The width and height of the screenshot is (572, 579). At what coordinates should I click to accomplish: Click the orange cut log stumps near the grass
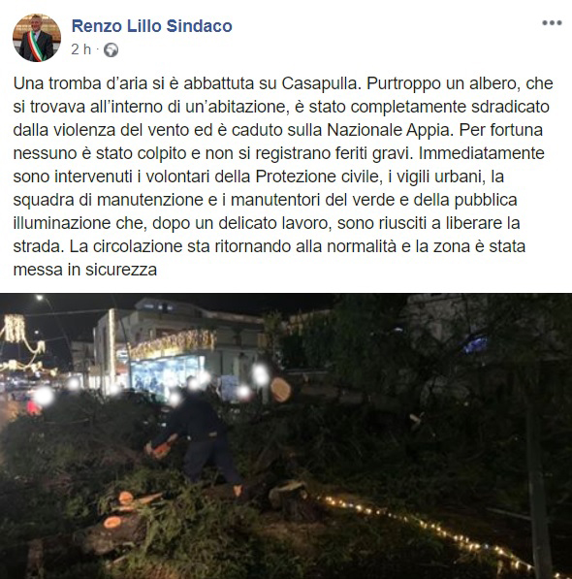tap(122, 509)
